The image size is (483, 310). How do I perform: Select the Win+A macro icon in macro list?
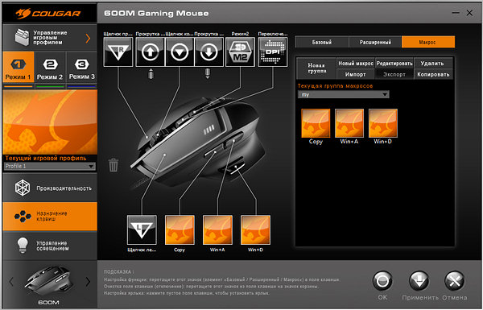click(x=349, y=123)
